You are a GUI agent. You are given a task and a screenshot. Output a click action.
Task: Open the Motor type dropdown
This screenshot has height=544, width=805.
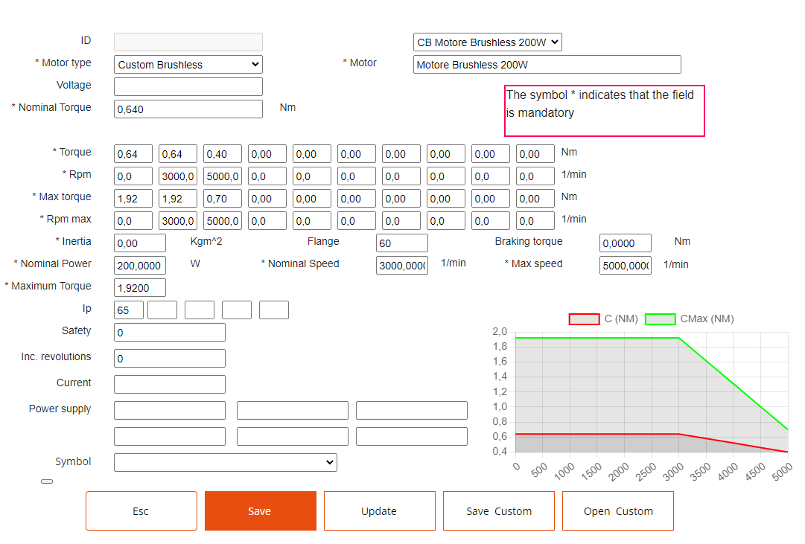tap(188, 65)
